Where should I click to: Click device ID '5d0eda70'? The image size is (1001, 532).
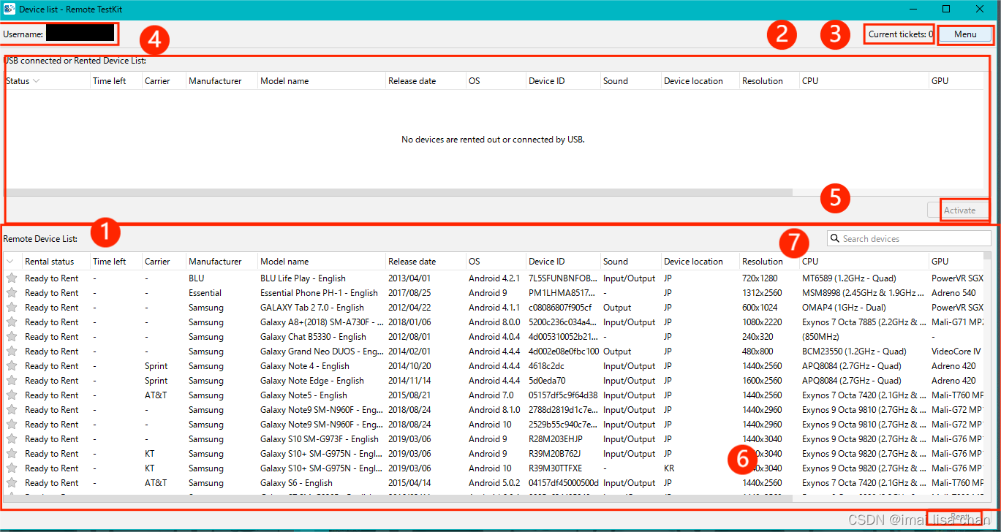[547, 380]
